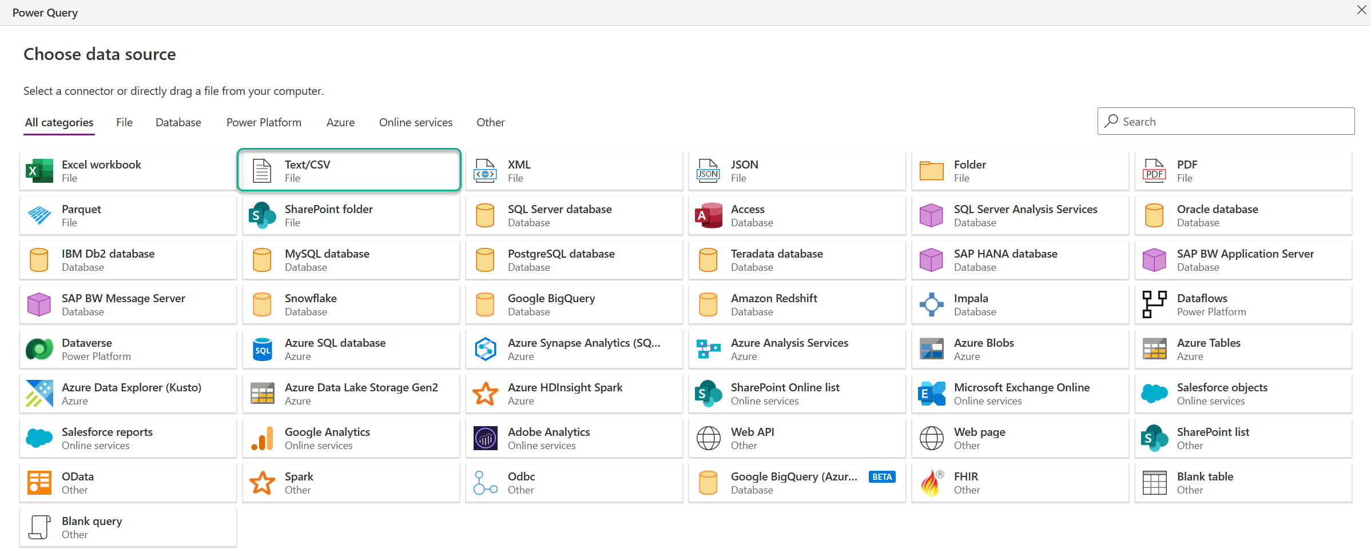Select Azure Analysis Services icon

point(709,349)
